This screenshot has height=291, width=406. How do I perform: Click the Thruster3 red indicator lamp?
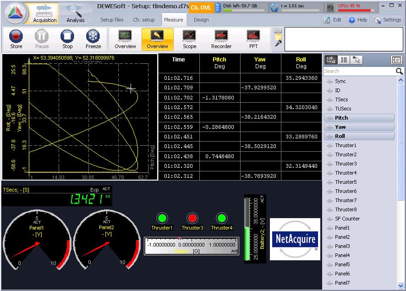(x=192, y=218)
